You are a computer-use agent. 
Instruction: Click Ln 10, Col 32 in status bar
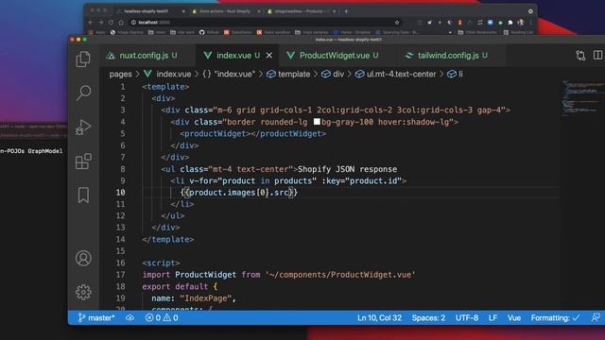click(379, 317)
